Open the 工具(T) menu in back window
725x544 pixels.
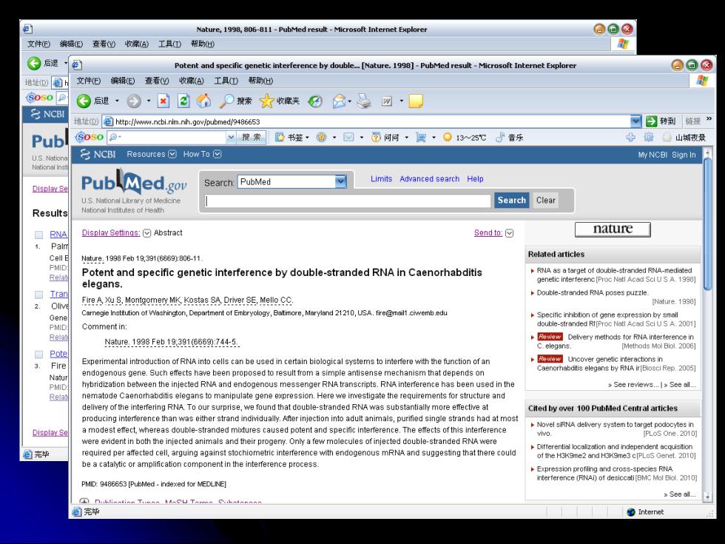click(x=169, y=44)
